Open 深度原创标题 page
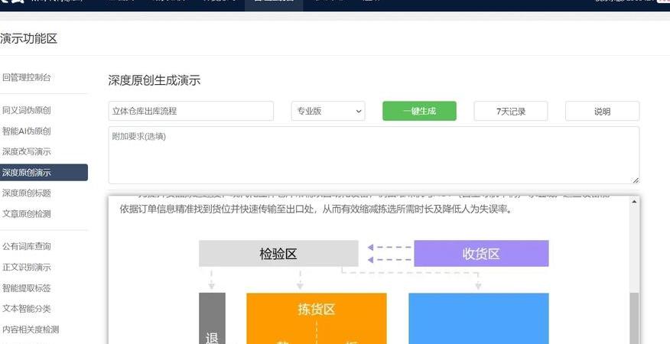 pos(27,193)
